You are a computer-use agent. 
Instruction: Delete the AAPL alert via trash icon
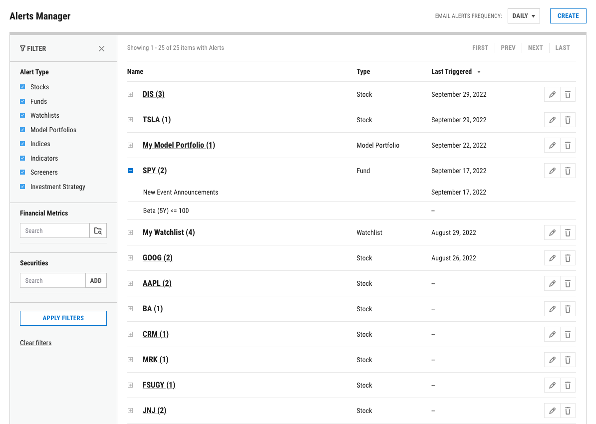[568, 284]
